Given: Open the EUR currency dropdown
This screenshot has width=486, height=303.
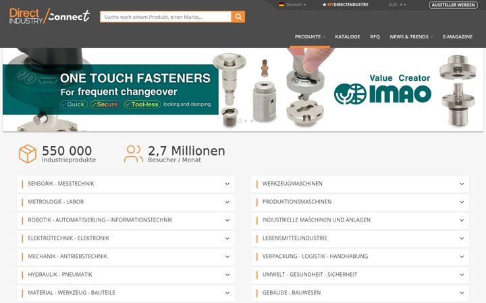Looking at the screenshot, I should pos(398,5).
